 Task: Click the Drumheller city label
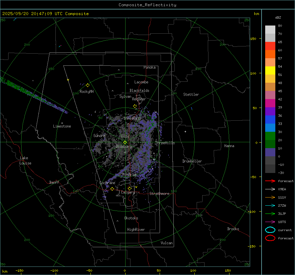pos(192,161)
